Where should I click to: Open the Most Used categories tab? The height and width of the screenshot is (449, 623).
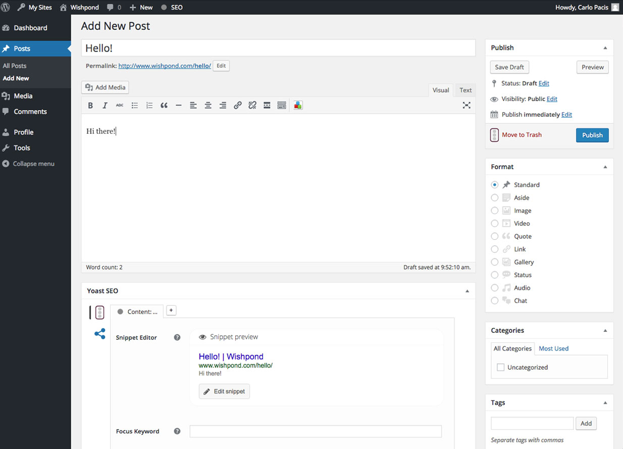pos(553,348)
